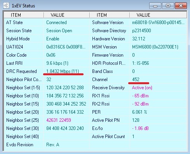The width and height of the screenshot is (190, 154).
Task: Select the -92 dBm RX2 Rssi value
Action: click(x=140, y=104)
